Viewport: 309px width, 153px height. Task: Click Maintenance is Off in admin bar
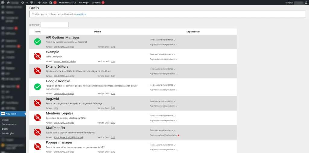click(x=68, y=2)
